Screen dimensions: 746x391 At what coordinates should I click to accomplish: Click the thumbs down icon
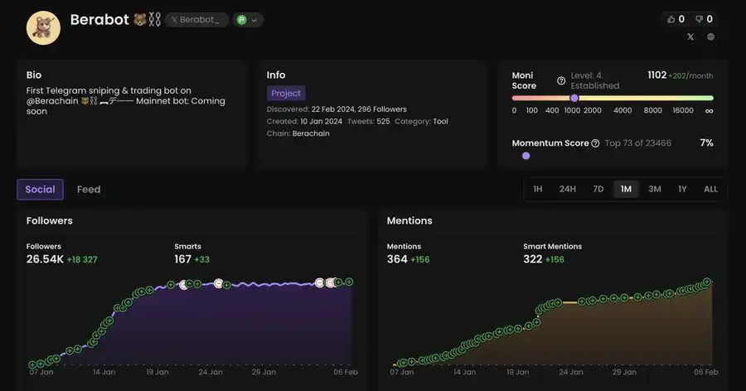pyautogui.click(x=699, y=19)
